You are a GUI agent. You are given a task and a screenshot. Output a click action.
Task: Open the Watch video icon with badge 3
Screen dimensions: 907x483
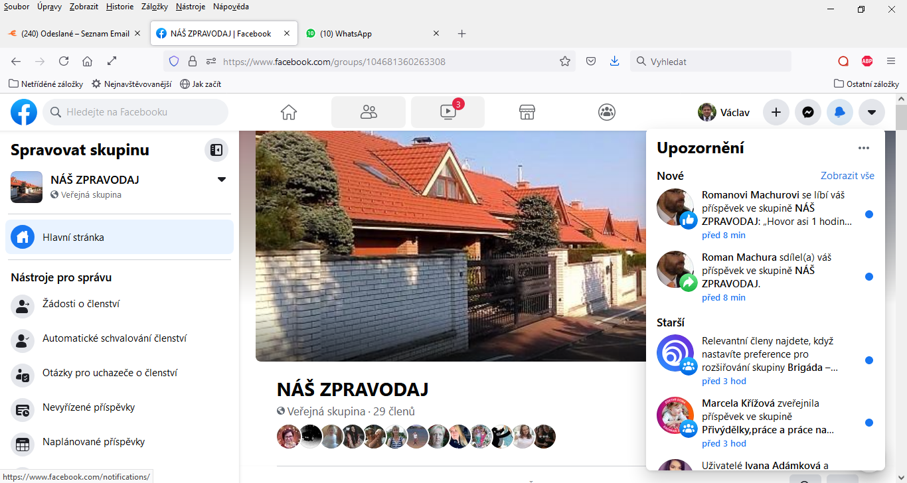[x=448, y=112]
